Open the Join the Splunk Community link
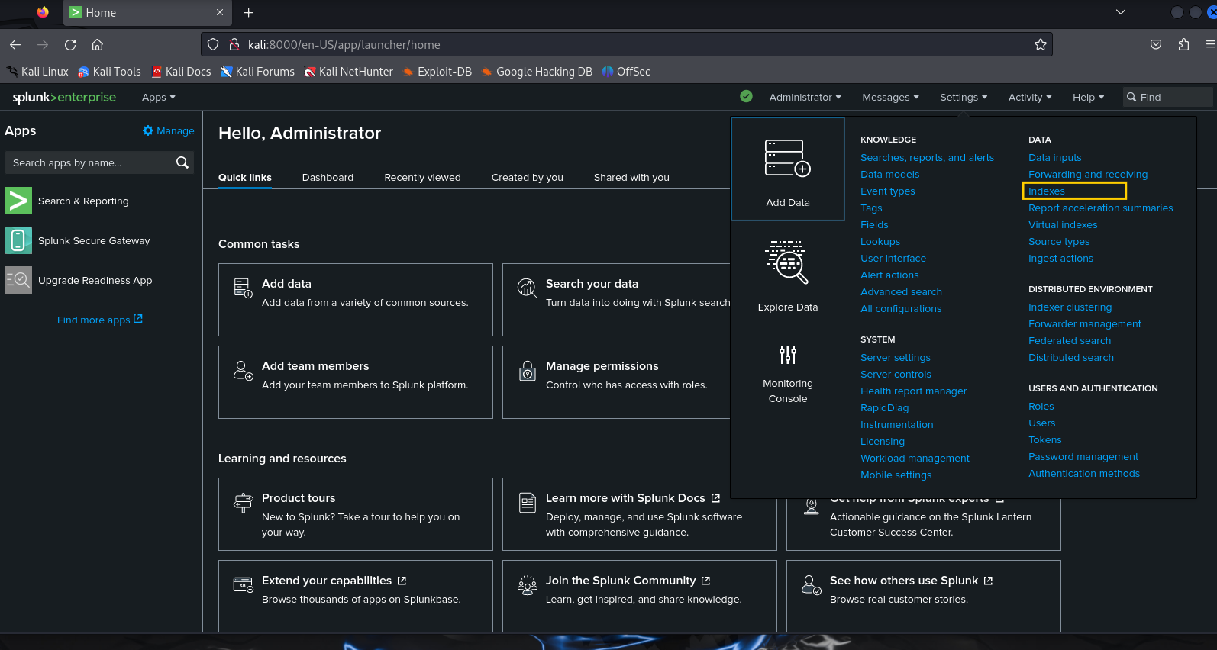 point(628,580)
